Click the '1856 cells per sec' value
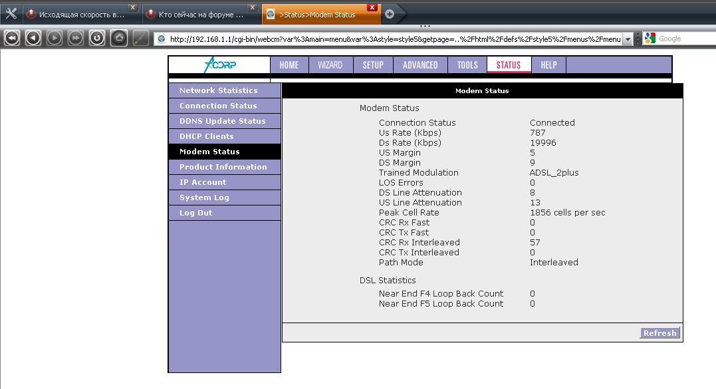The width and height of the screenshot is (716, 389). (x=567, y=213)
